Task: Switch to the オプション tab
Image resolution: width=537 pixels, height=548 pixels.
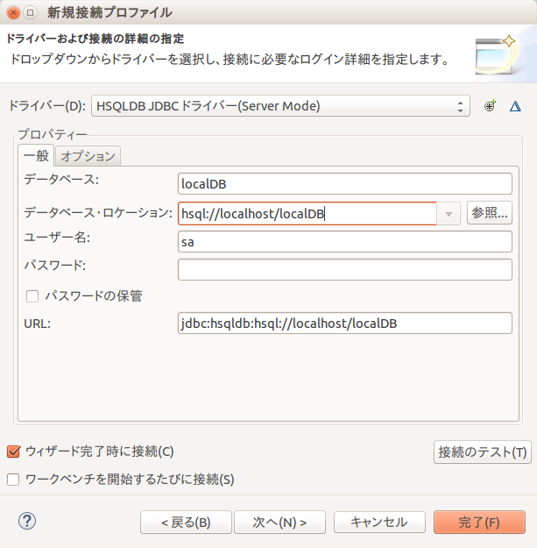Action: point(88,156)
